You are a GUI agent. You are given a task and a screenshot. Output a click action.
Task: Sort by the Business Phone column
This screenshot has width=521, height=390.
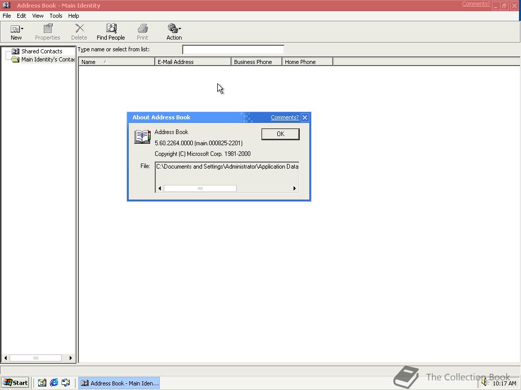click(x=256, y=61)
